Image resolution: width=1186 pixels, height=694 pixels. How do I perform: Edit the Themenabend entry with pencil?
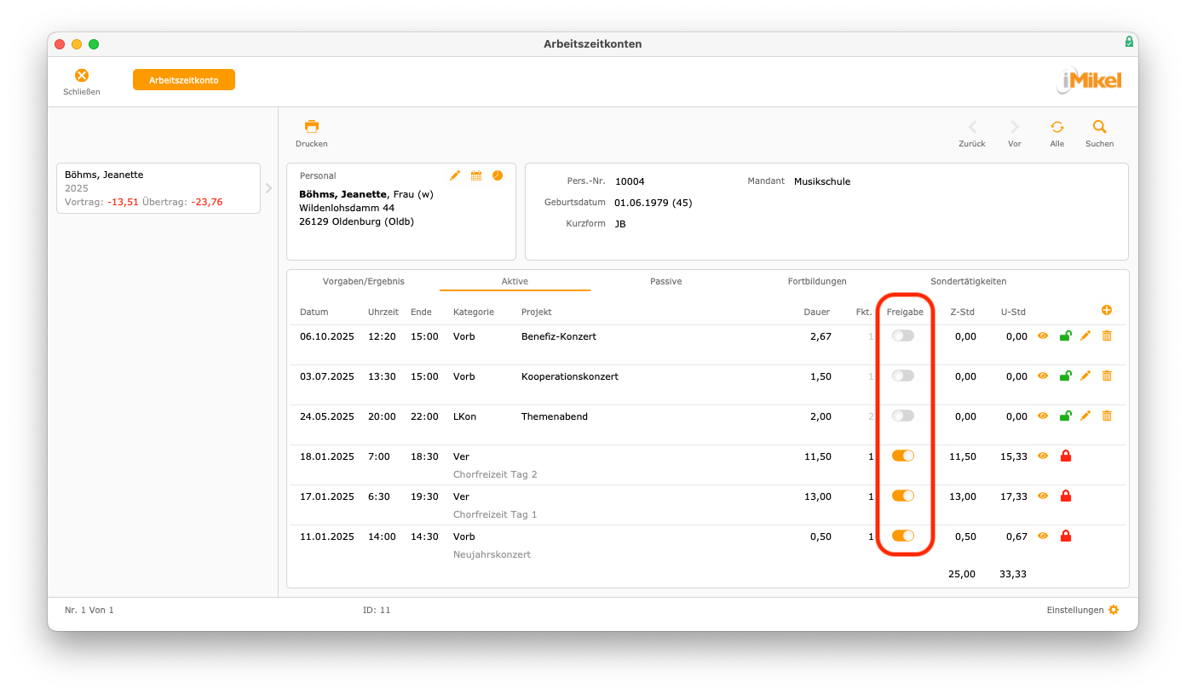tap(1085, 416)
